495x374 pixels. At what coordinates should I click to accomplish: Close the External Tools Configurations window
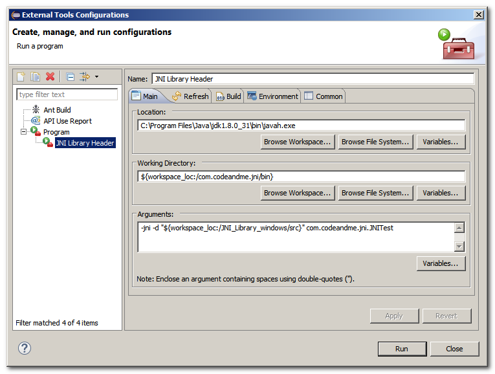click(x=479, y=14)
